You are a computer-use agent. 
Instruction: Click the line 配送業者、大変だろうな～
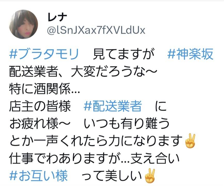(83, 71)
